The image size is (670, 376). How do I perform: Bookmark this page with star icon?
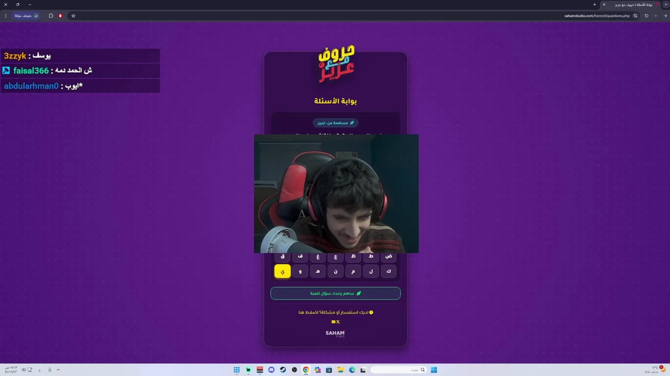pyautogui.click(x=73, y=16)
